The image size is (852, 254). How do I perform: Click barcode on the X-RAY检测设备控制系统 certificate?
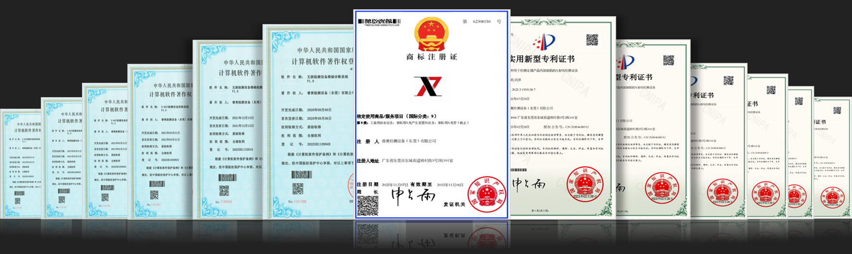[x=157, y=184]
